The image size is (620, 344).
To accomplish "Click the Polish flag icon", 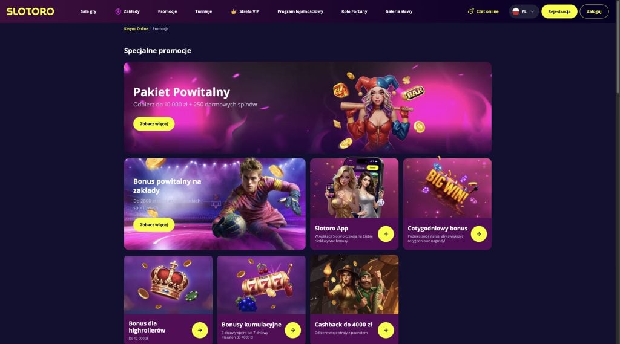I will click(516, 11).
